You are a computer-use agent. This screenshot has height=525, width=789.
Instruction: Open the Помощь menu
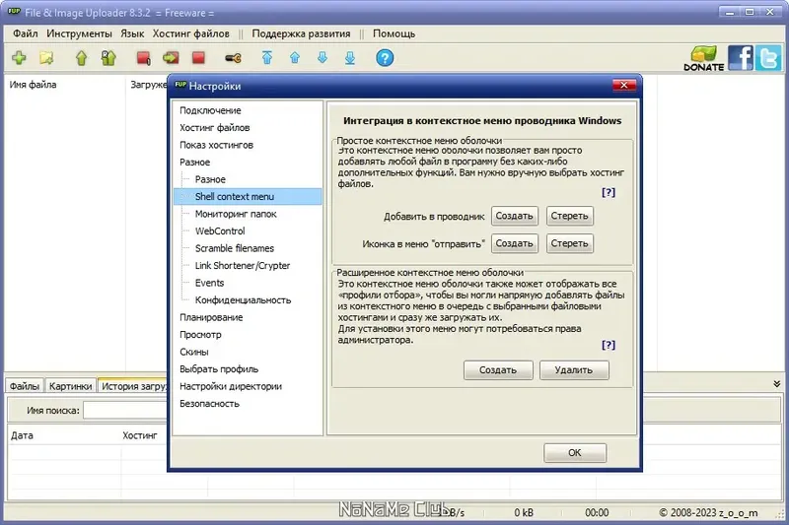tap(394, 33)
